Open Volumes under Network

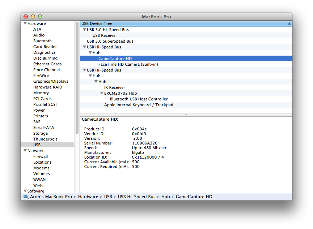(x=42, y=174)
